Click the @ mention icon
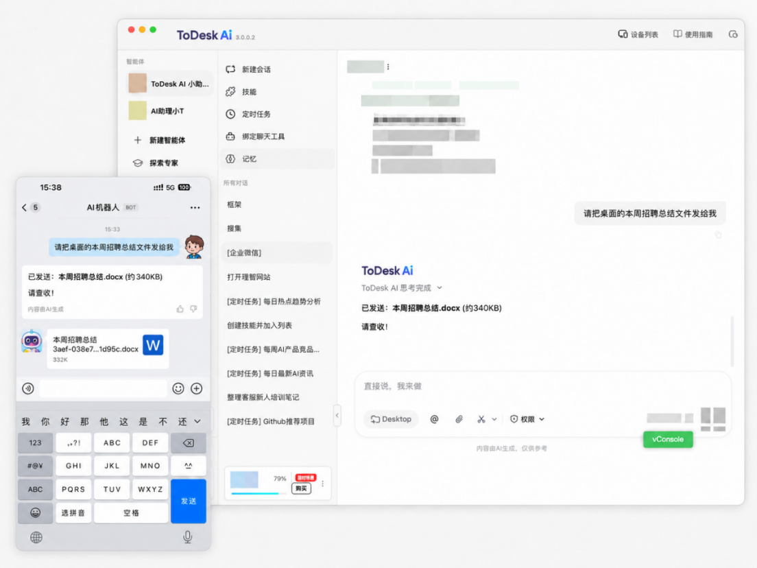This screenshot has width=757, height=568. pyautogui.click(x=435, y=419)
